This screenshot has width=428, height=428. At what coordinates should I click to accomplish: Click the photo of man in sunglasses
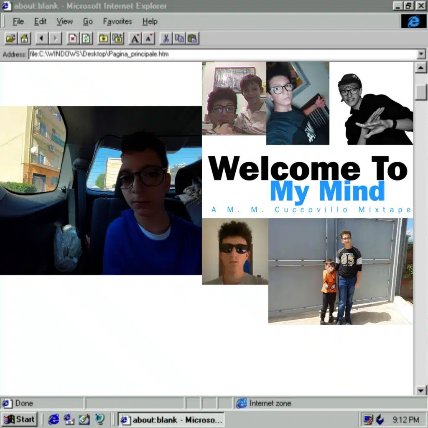pyautogui.click(x=235, y=251)
